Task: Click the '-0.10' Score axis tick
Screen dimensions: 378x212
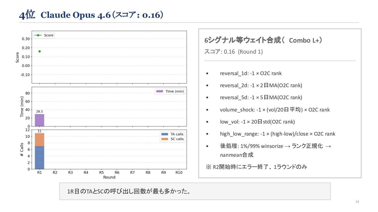Action: click(25, 75)
